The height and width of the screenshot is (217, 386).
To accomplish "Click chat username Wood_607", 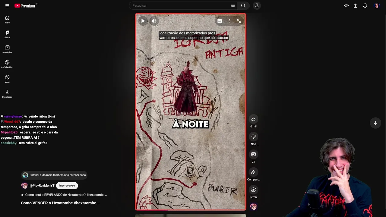I will tap(12, 122).
